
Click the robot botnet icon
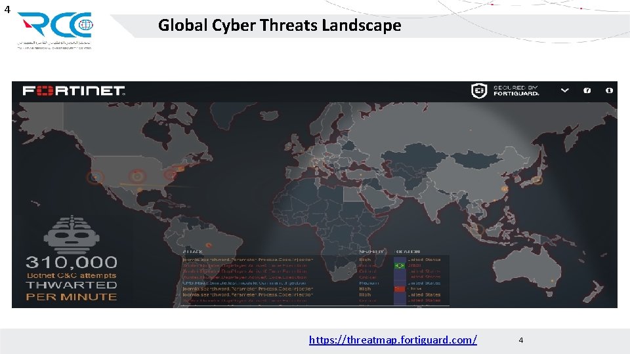click(72, 235)
